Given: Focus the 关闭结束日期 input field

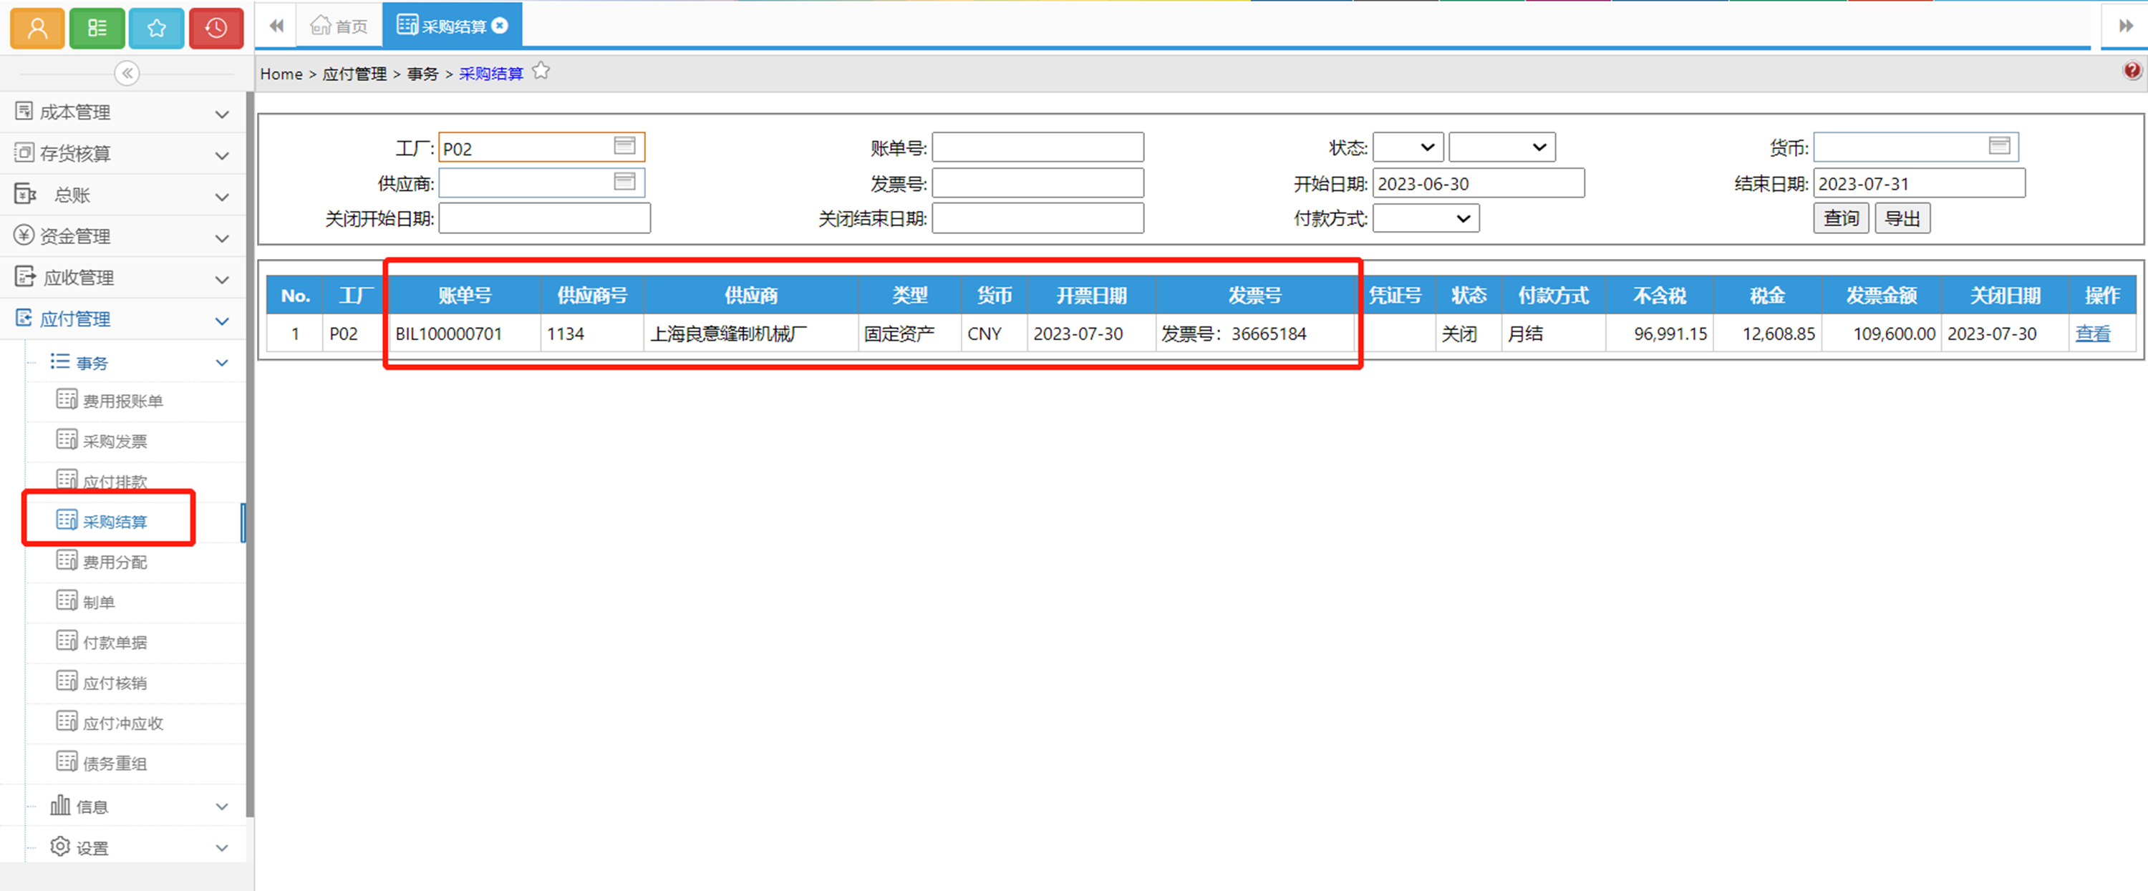Looking at the screenshot, I should click(1038, 218).
